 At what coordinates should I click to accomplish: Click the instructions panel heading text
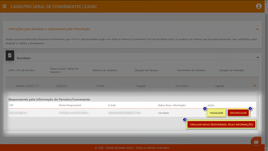click(x=49, y=29)
